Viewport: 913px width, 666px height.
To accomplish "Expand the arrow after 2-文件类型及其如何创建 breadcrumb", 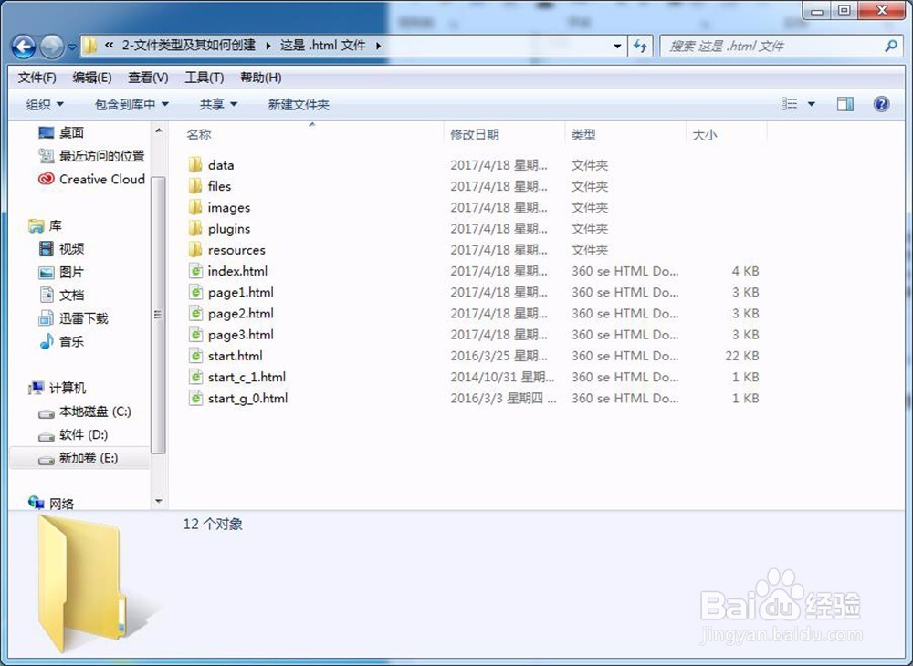I will 268,46.
